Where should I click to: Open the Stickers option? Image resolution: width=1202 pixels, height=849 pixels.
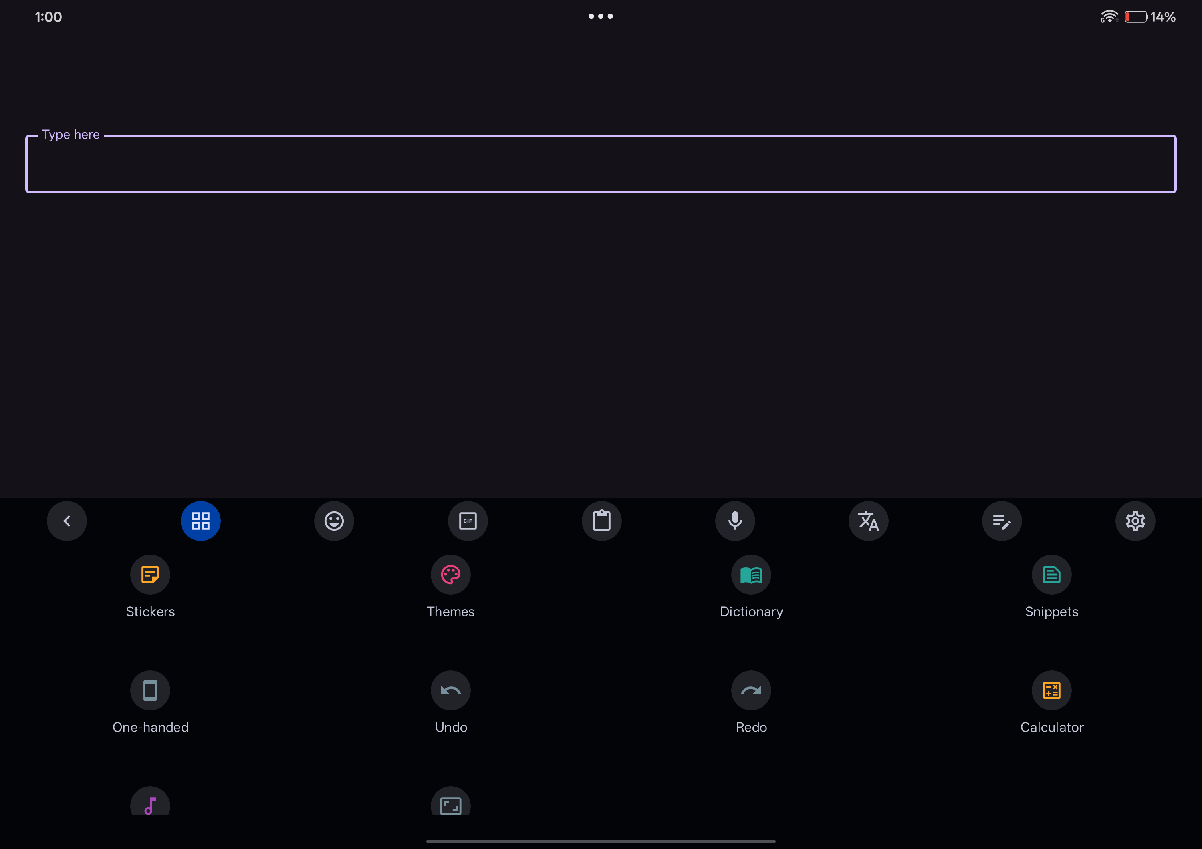pyautogui.click(x=150, y=587)
